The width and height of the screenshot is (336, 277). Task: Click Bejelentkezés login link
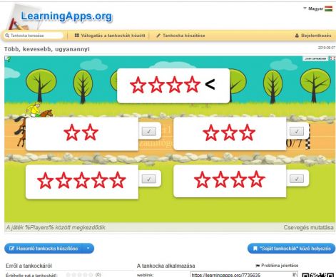pyautogui.click(x=313, y=36)
